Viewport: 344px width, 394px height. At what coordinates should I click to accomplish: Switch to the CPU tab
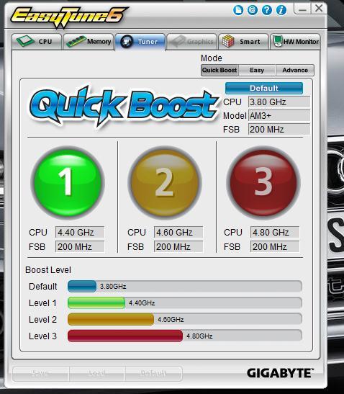point(37,42)
